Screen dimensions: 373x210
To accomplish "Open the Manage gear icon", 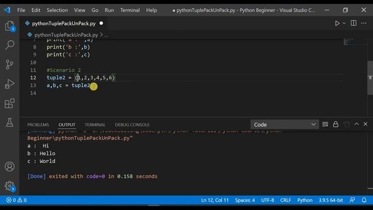I will (9, 186).
